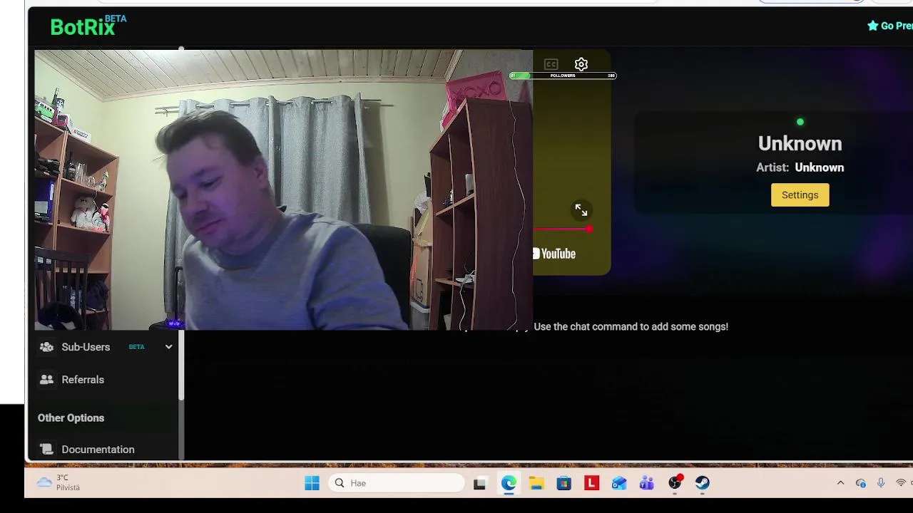This screenshot has width=913, height=513.
Task: Open Microsoft Teams from the taskbar
Action: click(x=647, y=483)
